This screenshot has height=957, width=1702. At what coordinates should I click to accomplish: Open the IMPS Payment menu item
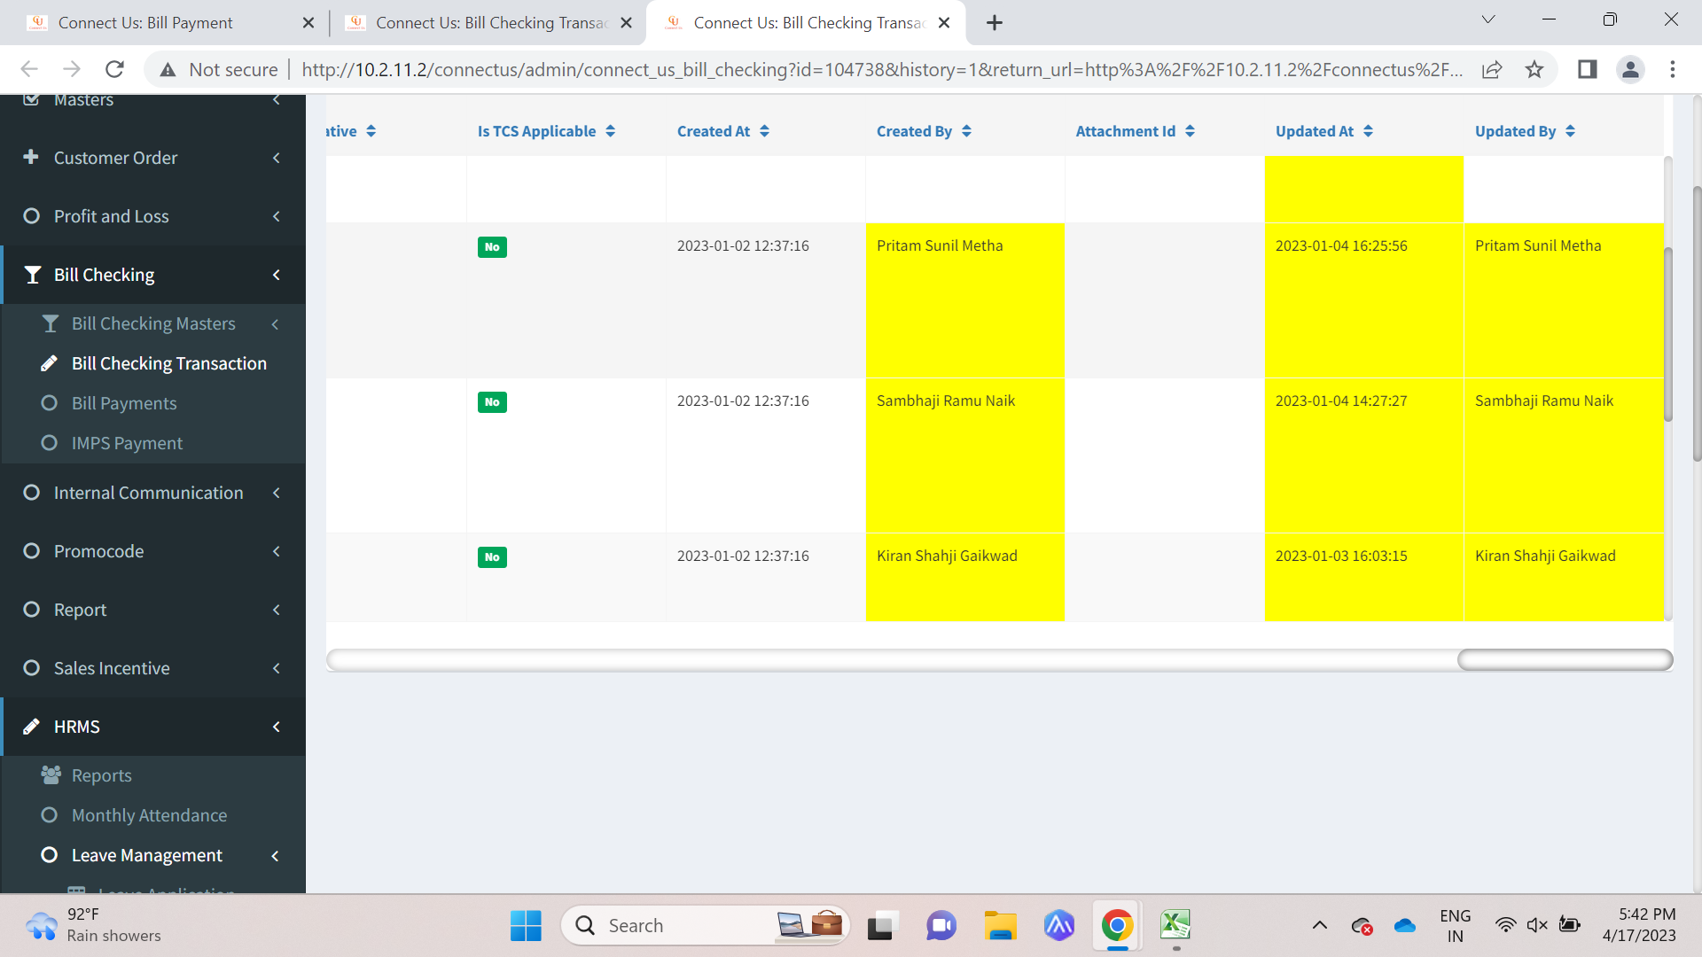point(127,443)
